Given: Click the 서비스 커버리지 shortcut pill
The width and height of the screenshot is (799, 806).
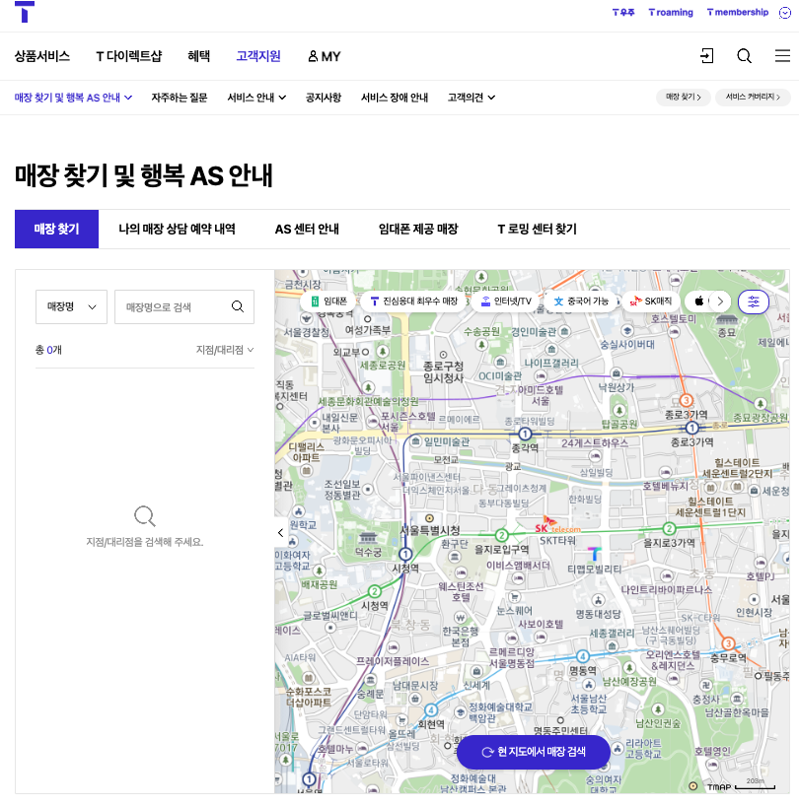Looking at the screenshot, I should click(x=753, y=98).
